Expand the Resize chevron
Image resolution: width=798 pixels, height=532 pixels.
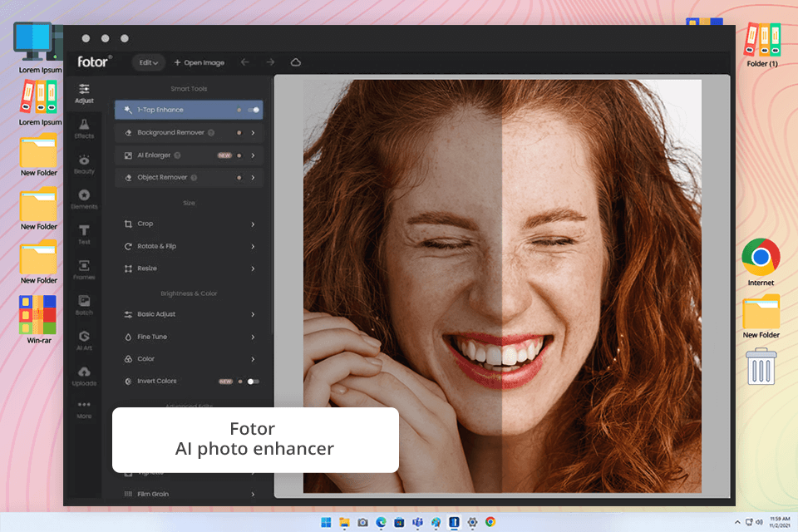[253, 268]
